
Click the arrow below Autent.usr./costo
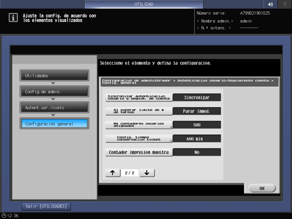[53, 115]
